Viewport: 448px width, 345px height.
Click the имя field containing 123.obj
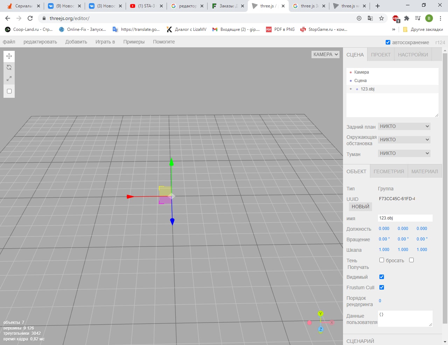pyautogui.click(x=405, y=218)
